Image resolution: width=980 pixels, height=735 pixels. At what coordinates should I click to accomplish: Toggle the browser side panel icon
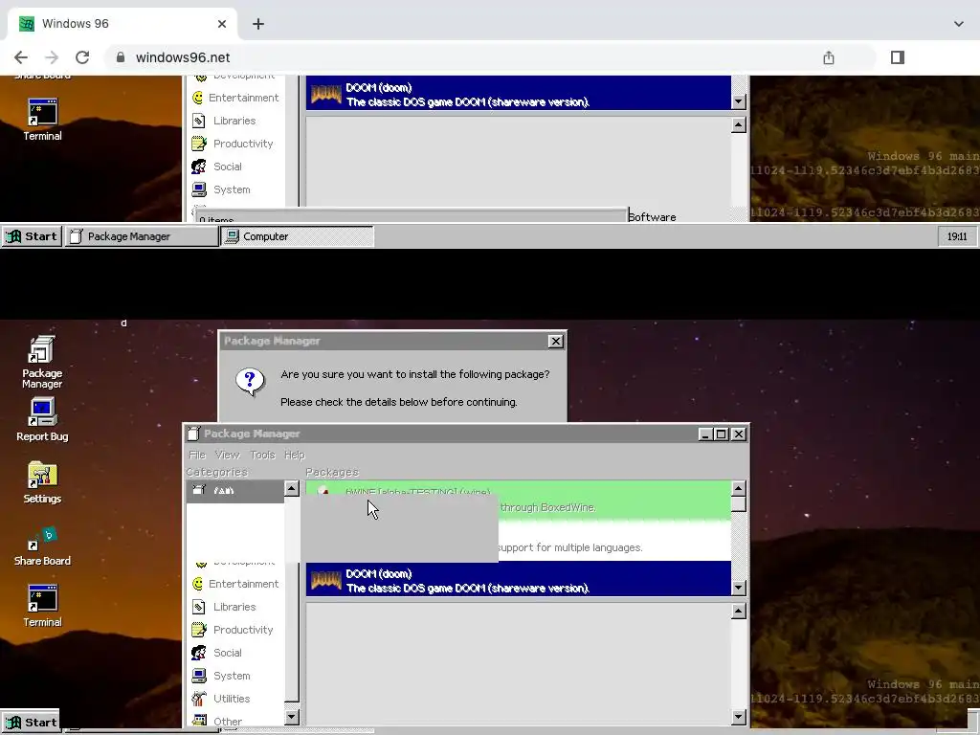tap(898, 57)
